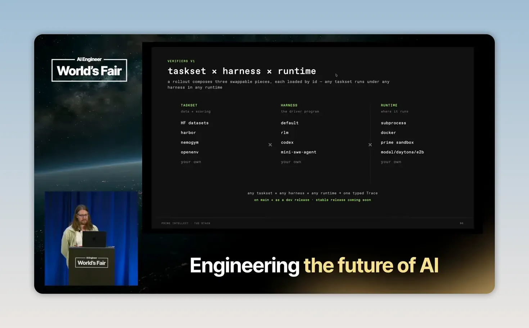Image resolution: width=529 pixels, height=328 pixels.
Task: Click 'openenv' in the taskset list
Action: point(190,152)
